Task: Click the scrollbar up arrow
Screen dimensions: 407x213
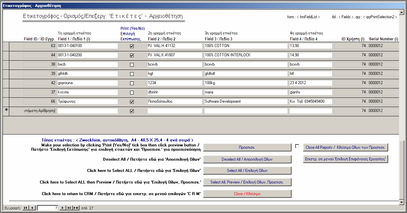Action: [x=402, y=12]
